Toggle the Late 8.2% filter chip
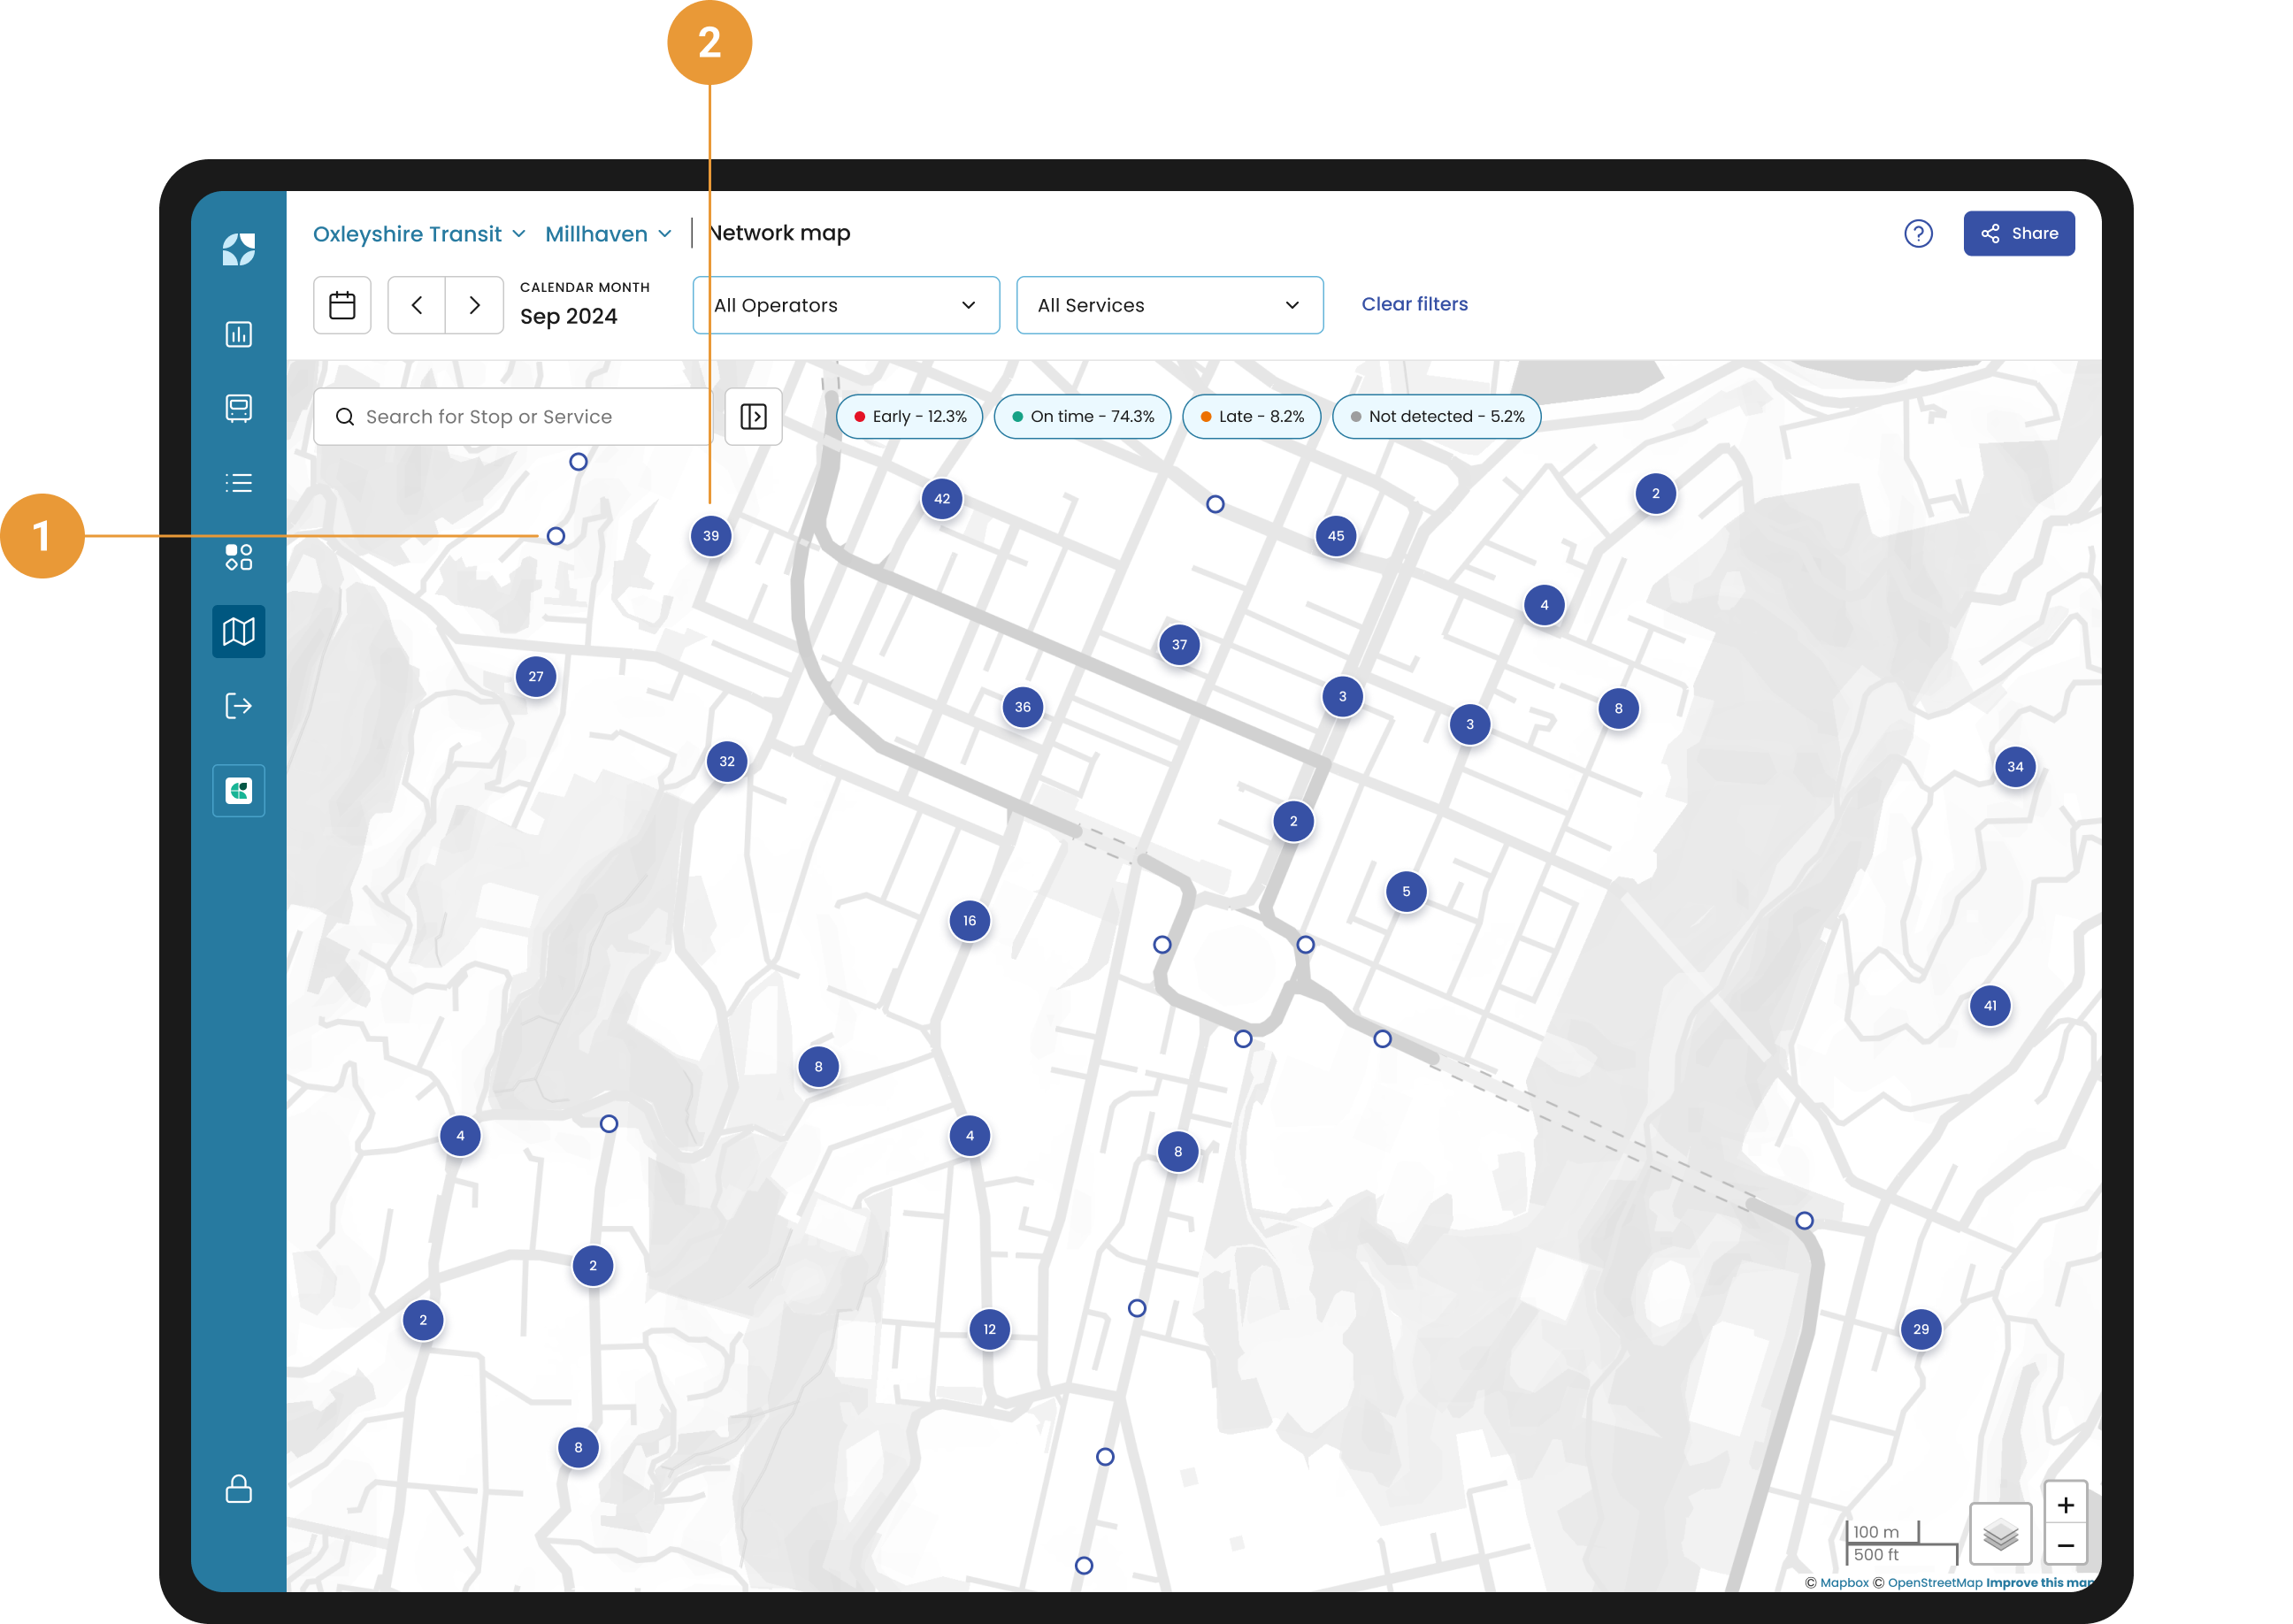Screen dimensions: 2293x1624 [x=1251, y=416]
